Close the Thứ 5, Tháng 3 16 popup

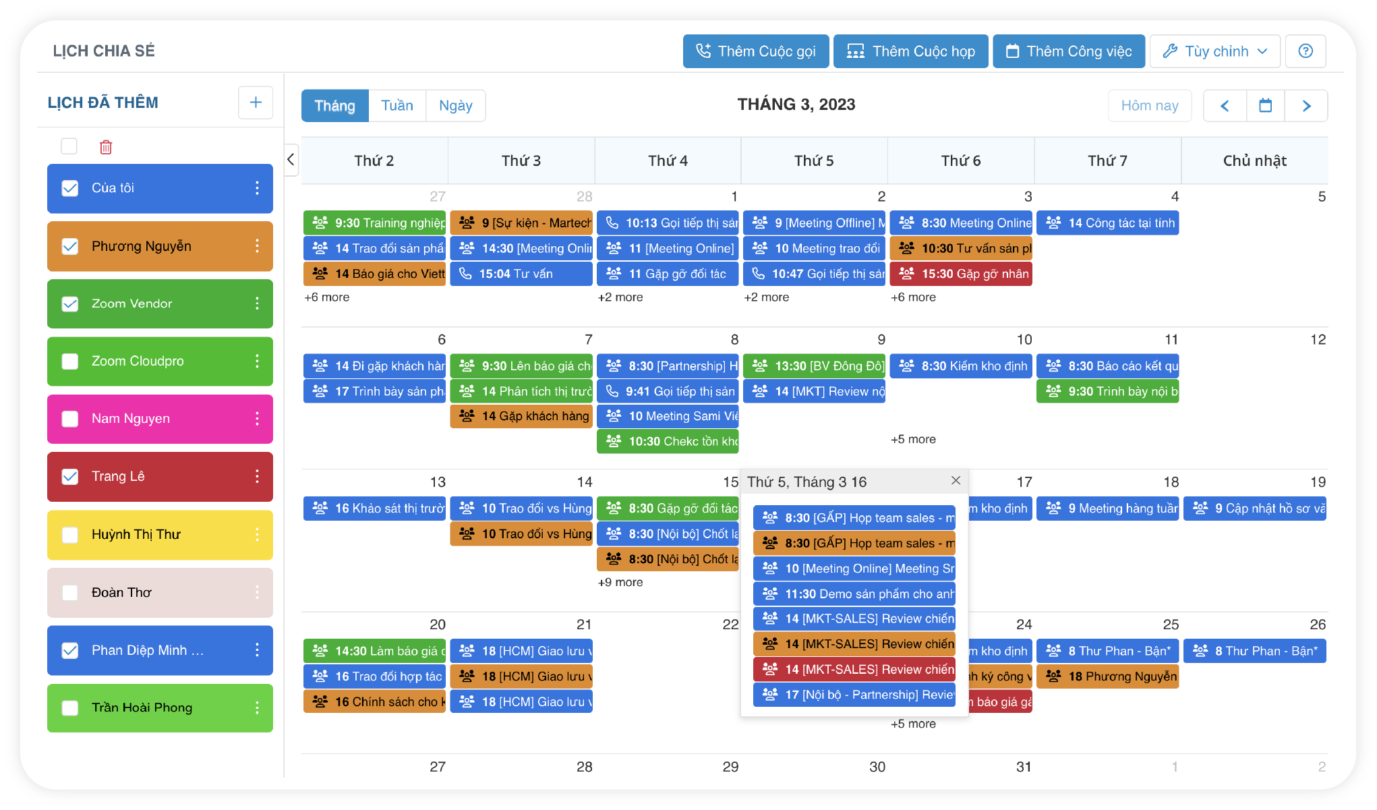pos(956,481)
